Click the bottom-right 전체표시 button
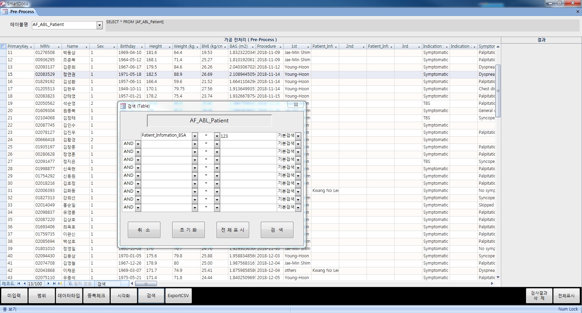Image resolution: width=582 pixels, height=313 pixels. [566, 296]
